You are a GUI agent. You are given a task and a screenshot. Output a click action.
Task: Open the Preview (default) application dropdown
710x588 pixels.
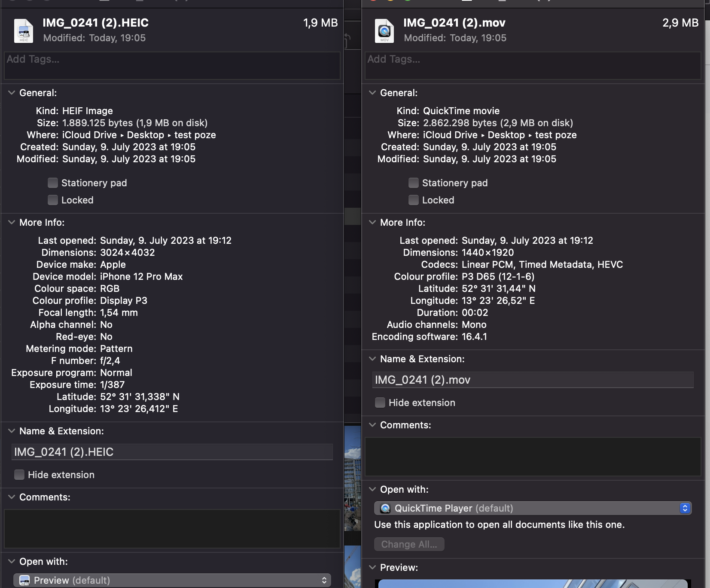coord(172,580)
